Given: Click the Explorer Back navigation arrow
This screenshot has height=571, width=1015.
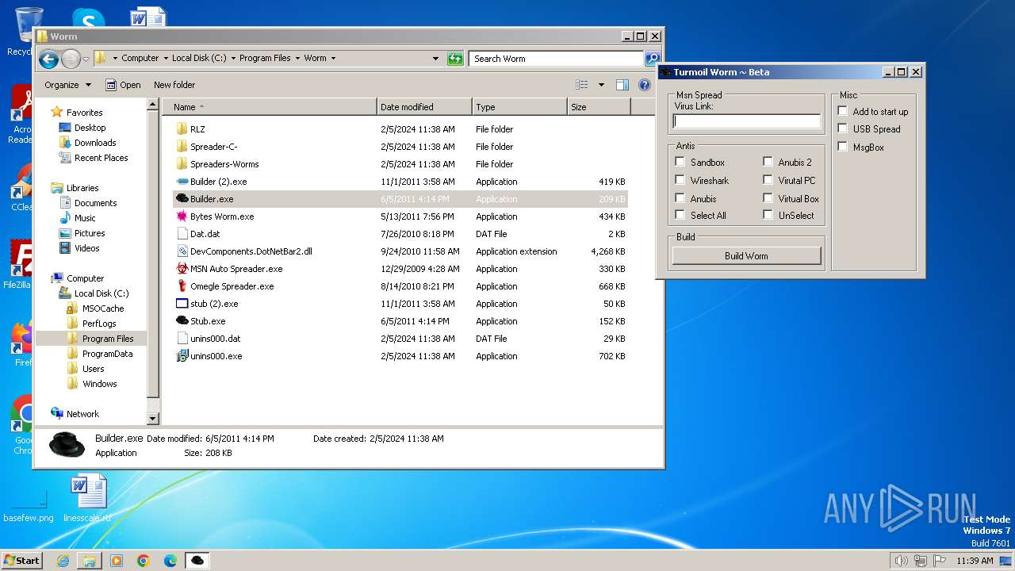Looking at the screenshot, I should [x=48, y=59].
